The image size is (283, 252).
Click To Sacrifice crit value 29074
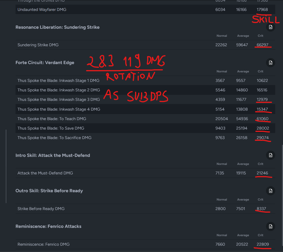(x=263, y=138)
